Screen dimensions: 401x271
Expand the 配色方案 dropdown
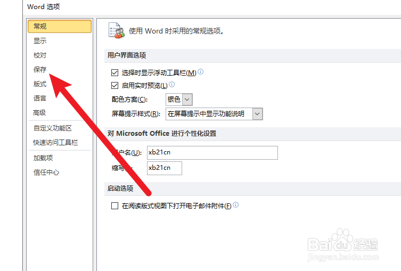point(187,100)
